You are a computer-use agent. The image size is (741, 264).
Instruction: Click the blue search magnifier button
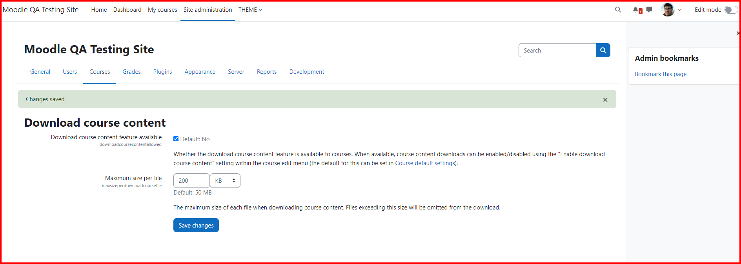[603, 50]
